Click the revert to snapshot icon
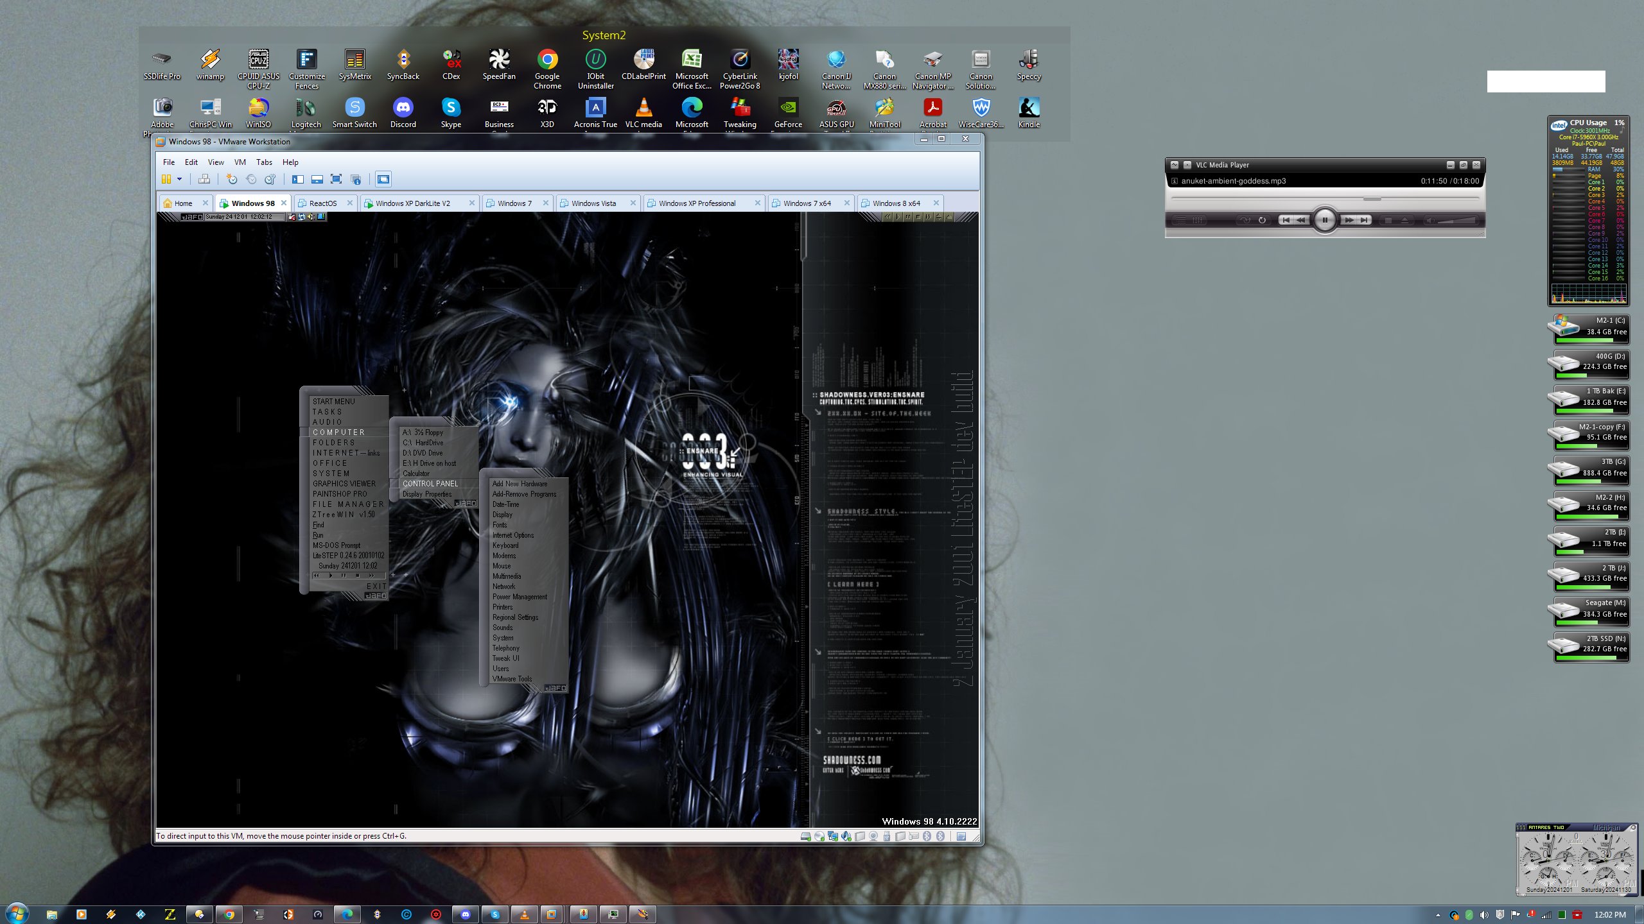Image resolution: width=1644 pixels, height=924 pixels. pyautogui.click(x=251, y=179)
